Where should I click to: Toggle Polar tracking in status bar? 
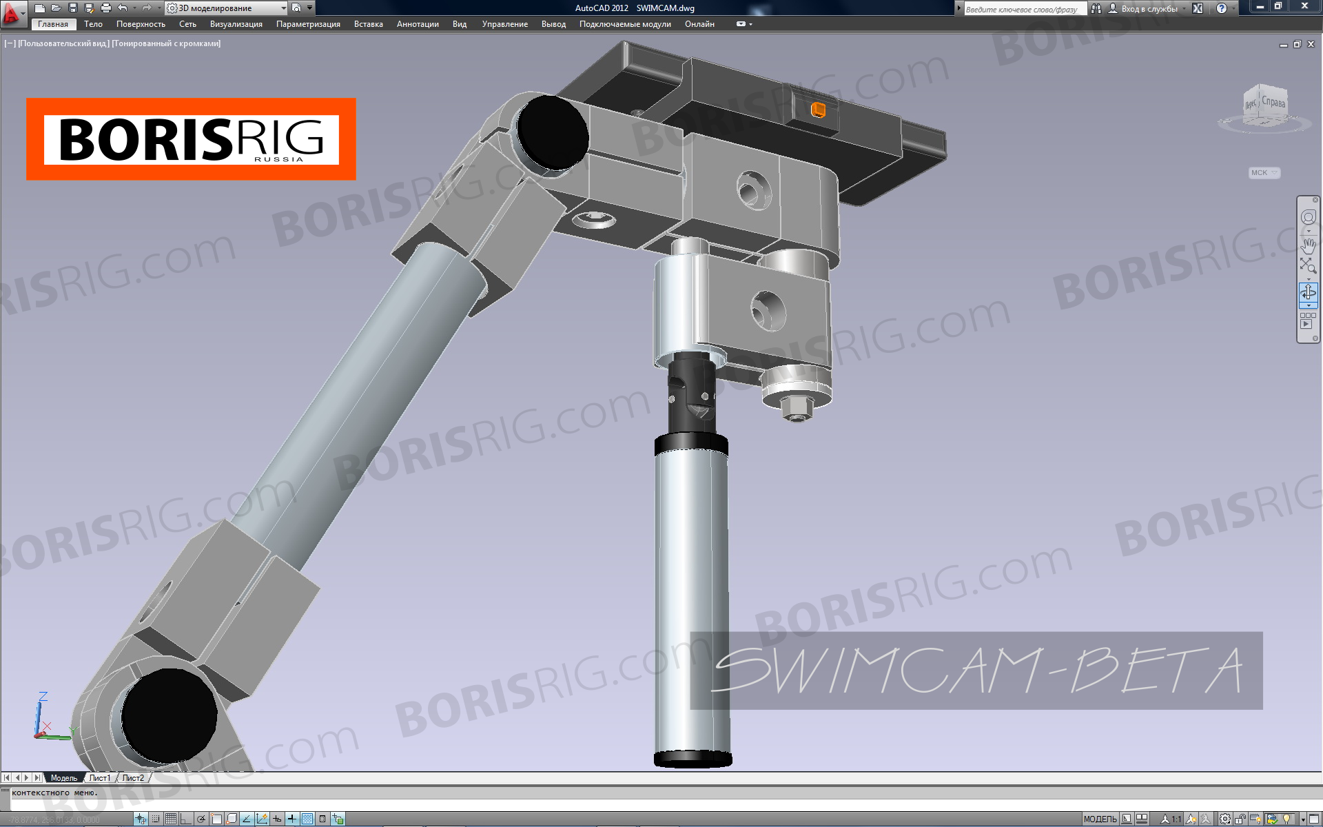(x=201, y=819)
